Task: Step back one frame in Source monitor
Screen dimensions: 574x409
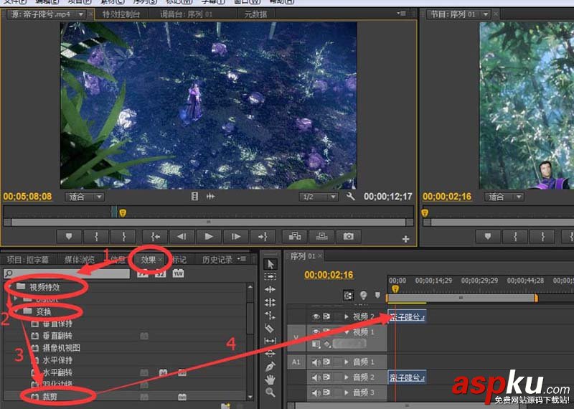Action: pyautogui.click(x=182, y=237)
